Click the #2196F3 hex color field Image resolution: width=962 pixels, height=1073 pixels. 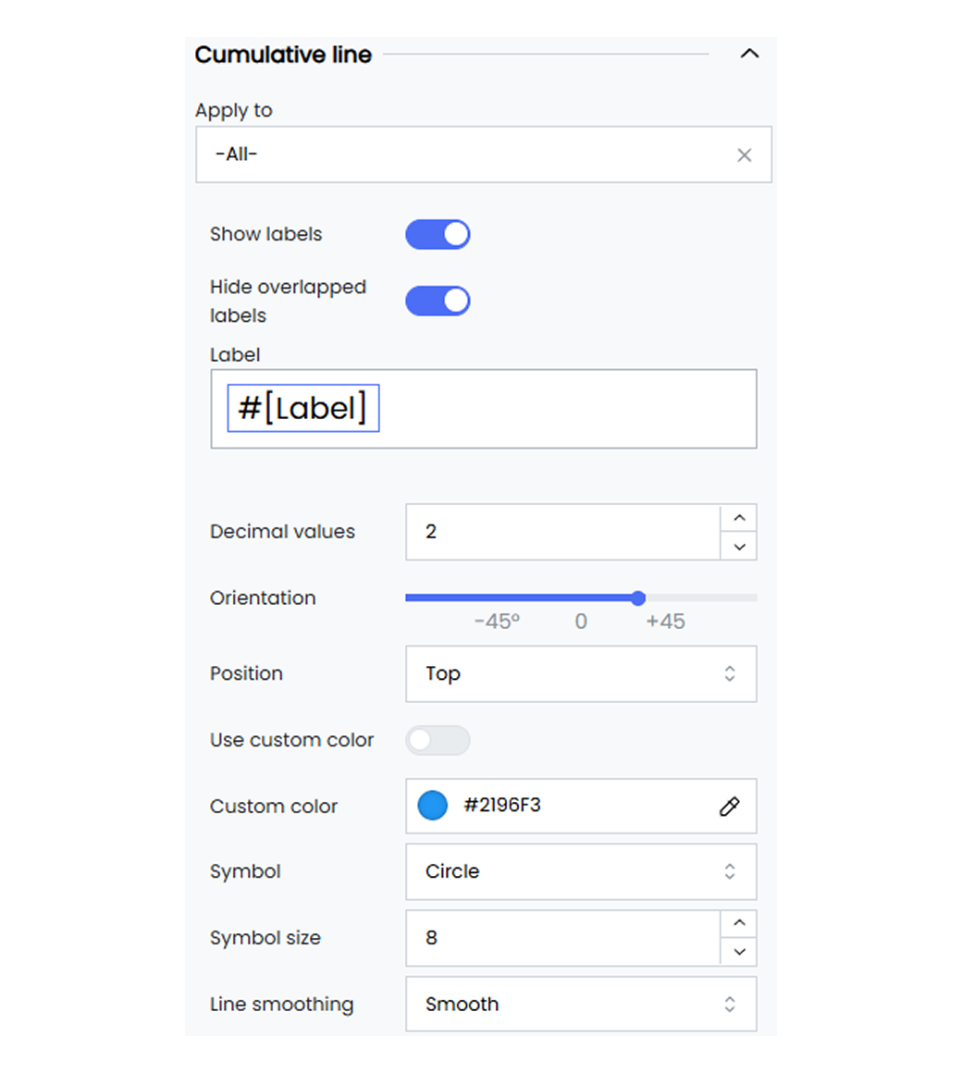[581, 806]
